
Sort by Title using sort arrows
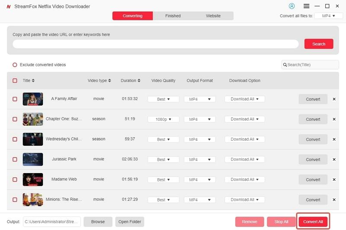tap(33, 81)
